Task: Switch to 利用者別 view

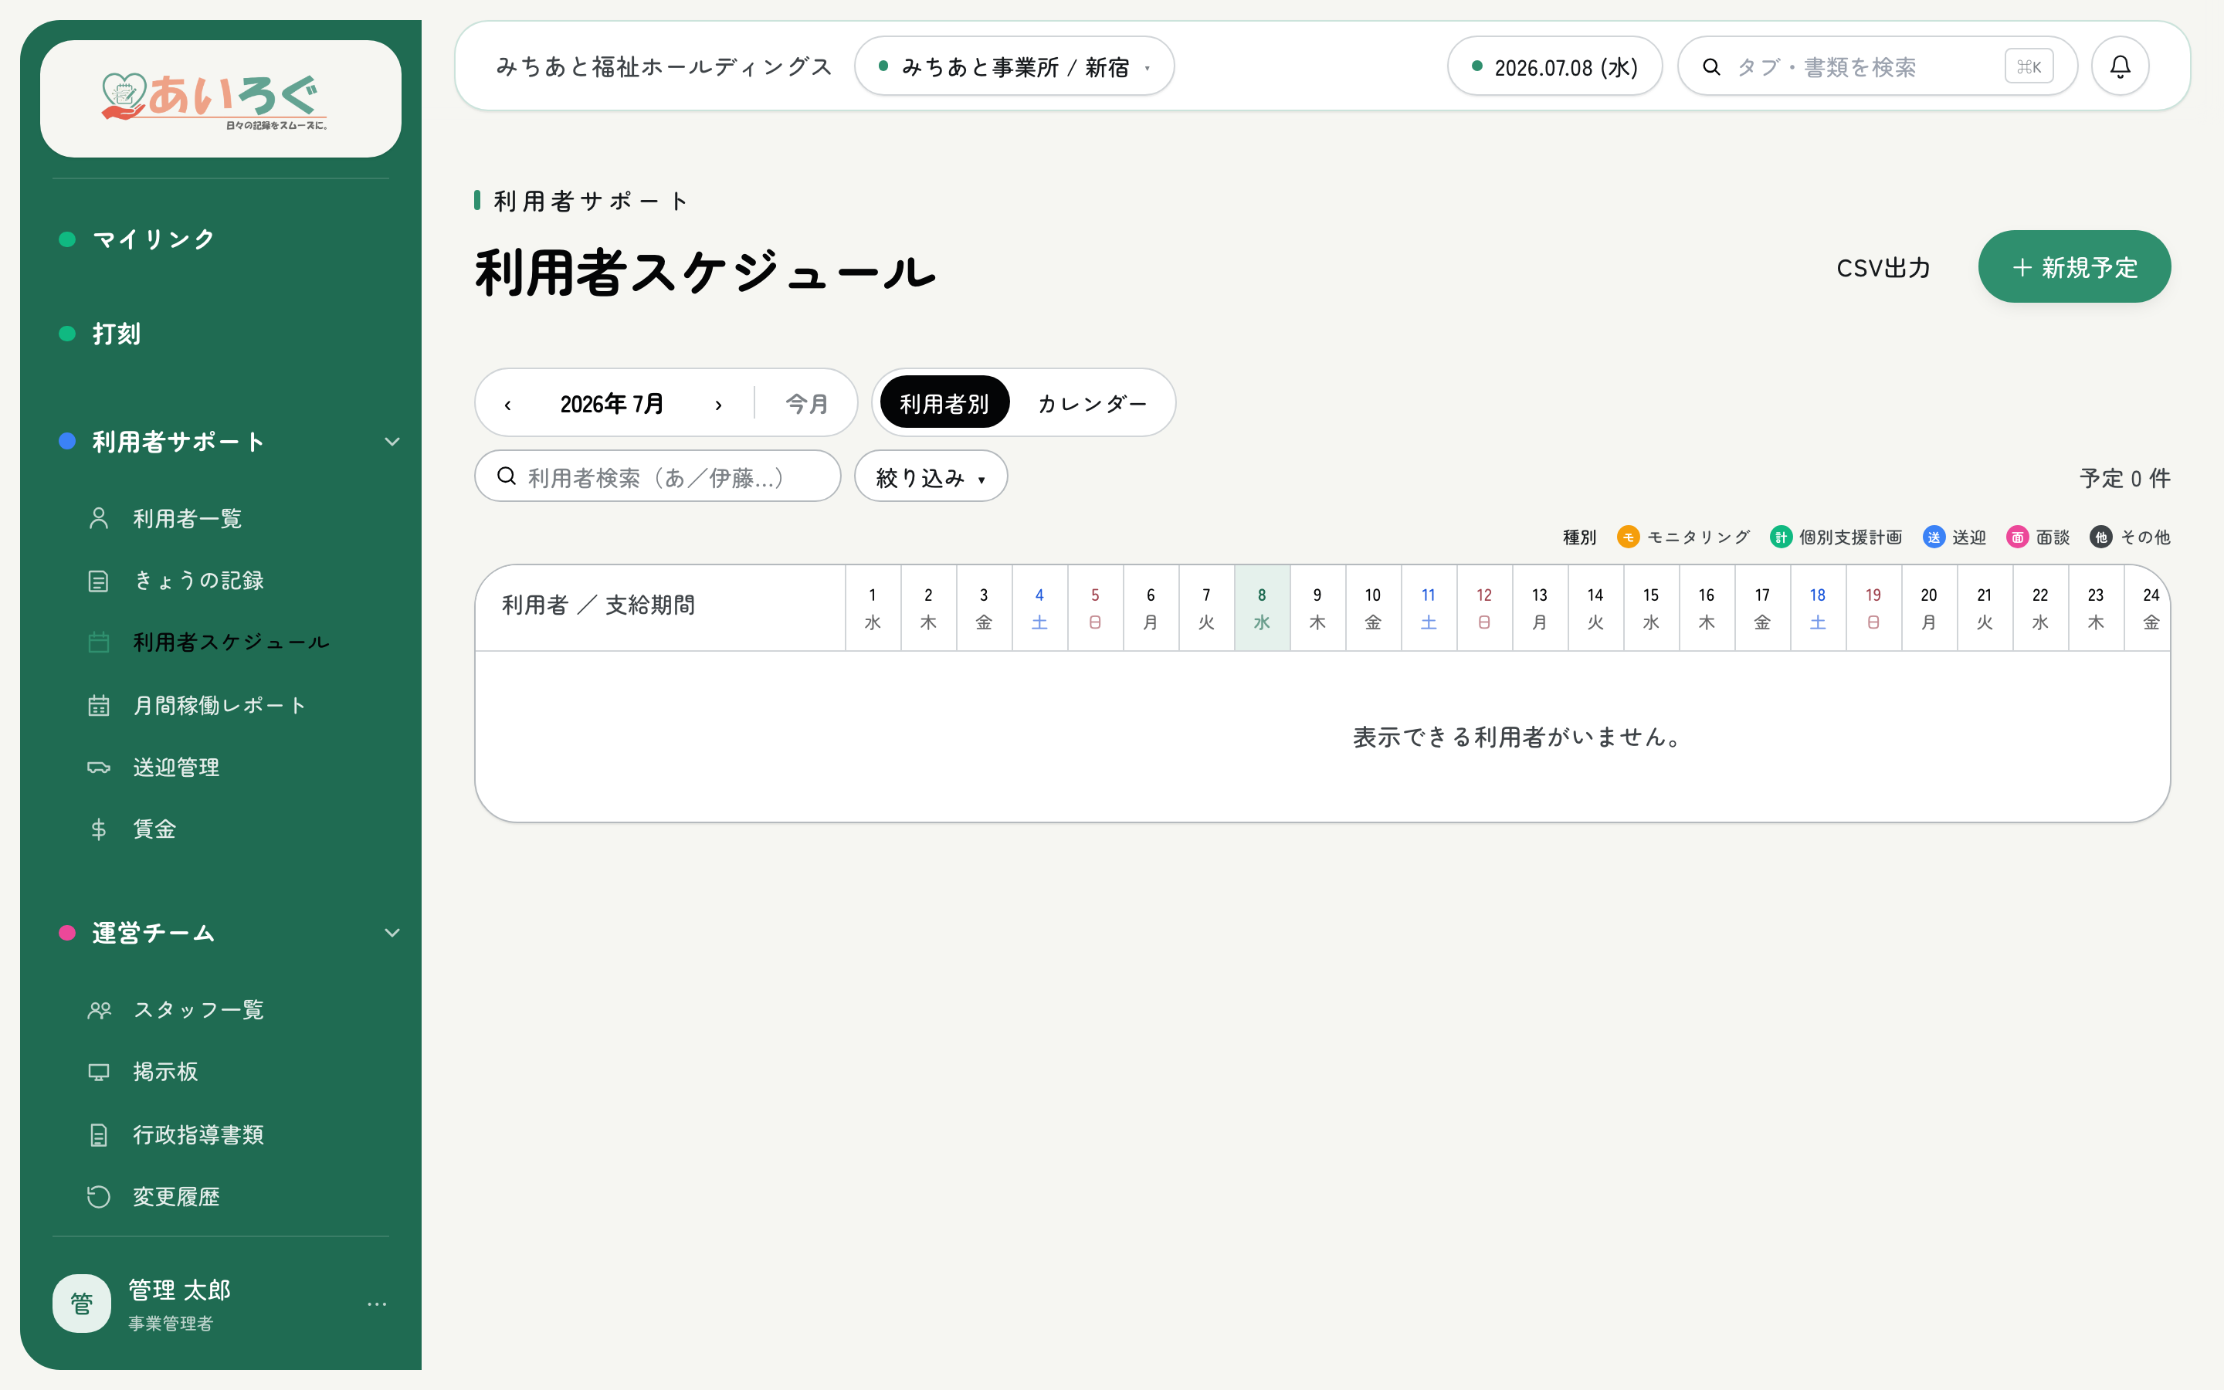Action: (x=944, y=402)
